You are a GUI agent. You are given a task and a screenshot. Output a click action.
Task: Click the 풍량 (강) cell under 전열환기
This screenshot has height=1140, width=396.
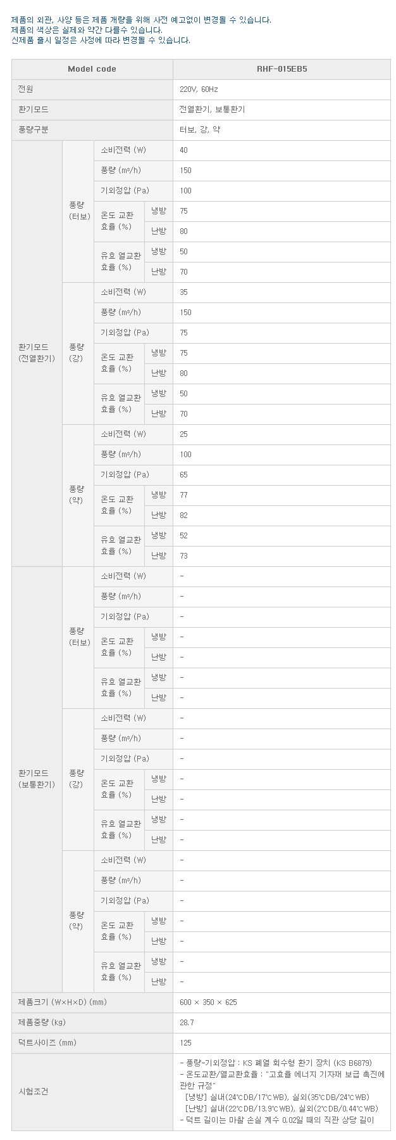pos(78,353)
